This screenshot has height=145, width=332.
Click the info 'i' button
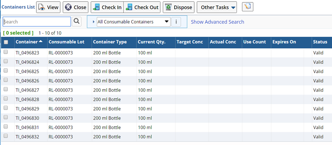176,22
